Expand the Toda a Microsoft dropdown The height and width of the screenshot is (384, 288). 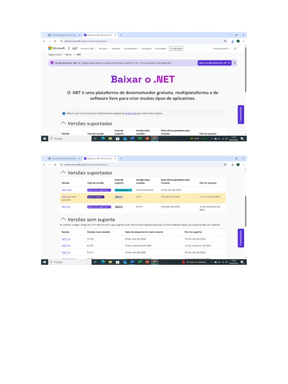point(221,49)
